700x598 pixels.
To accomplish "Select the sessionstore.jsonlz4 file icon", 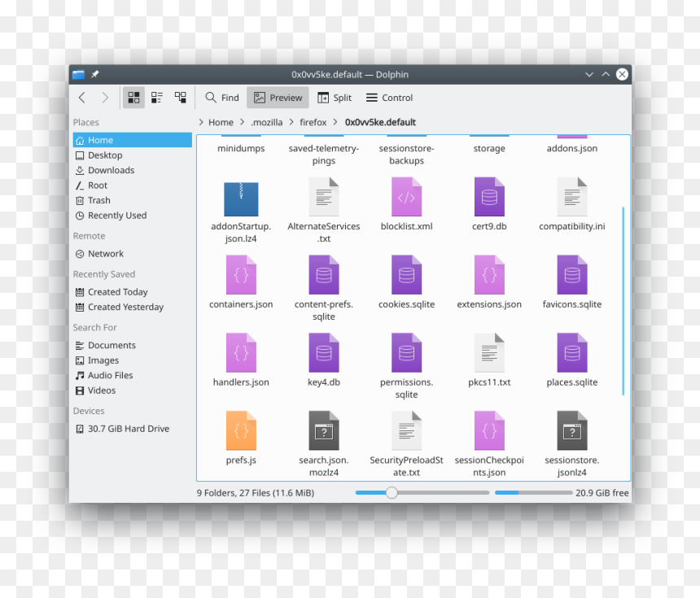I will [x=572, y=430].
